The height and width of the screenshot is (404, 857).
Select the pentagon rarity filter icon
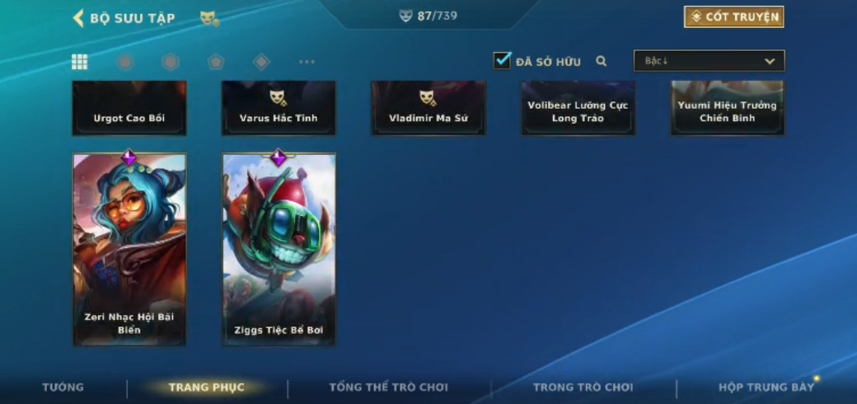tap(216, 62)
